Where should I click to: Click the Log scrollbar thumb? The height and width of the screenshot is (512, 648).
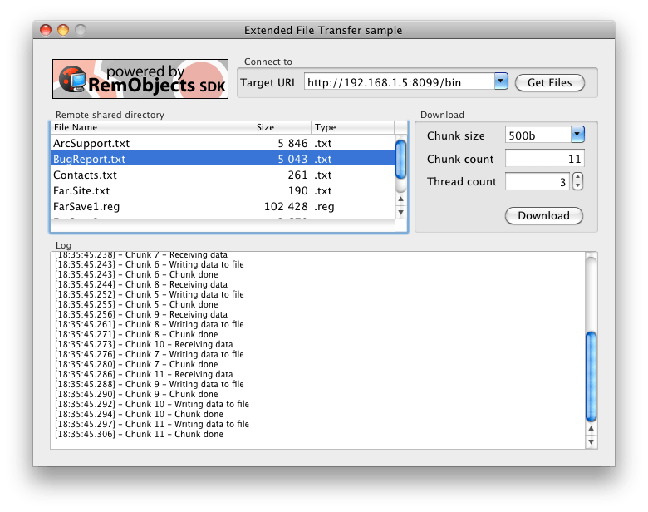point(591,377)
